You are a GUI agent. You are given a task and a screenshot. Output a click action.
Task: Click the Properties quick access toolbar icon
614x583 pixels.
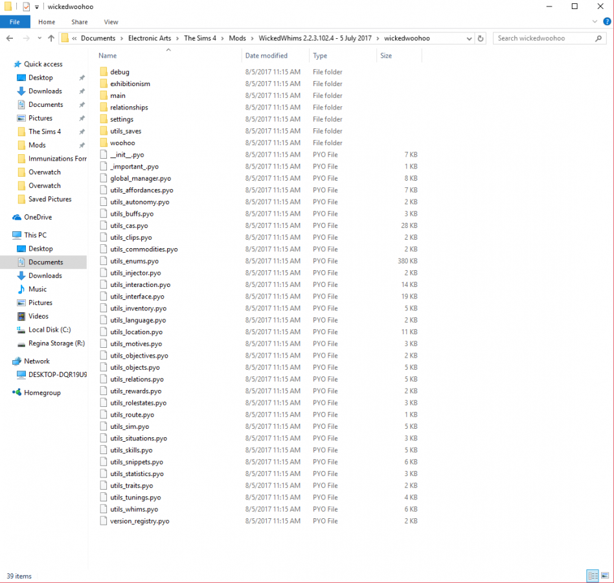(x=27, y=6)
